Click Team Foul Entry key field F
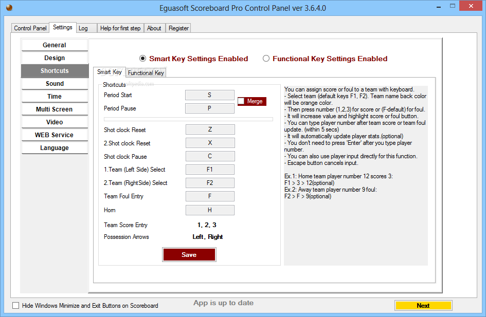This screenshot has height=317, width=486. [x=210, y=196]
